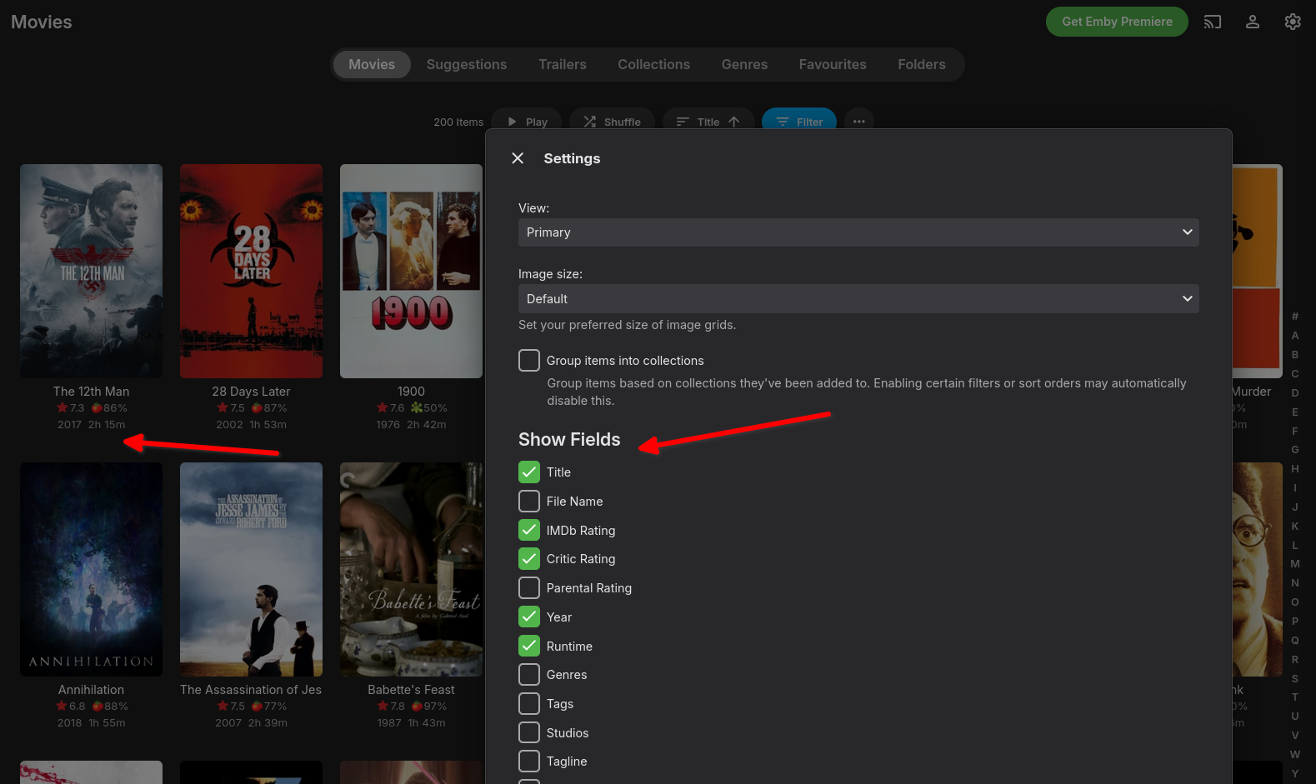Open the Genres tab
1316x784 pixels.
click(x=744, y=64)
